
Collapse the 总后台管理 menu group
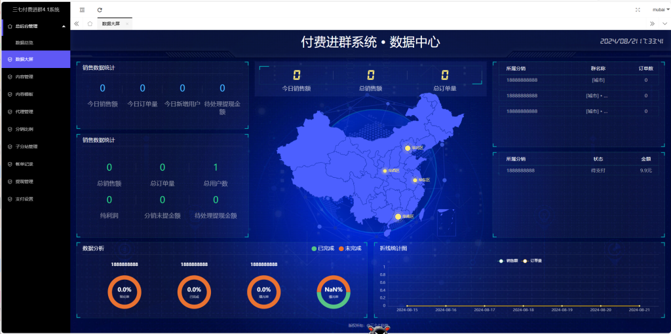tap(64, 26)
